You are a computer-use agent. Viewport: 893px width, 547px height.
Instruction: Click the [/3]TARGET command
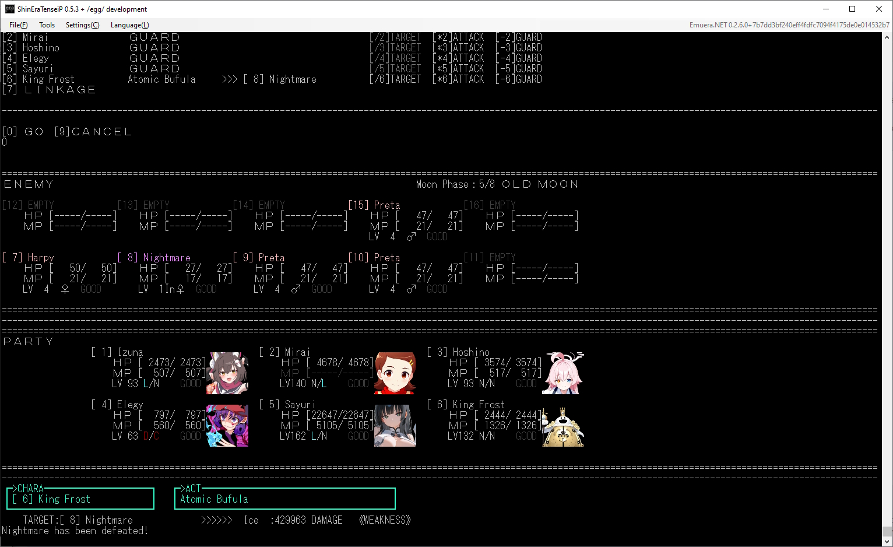395,48
